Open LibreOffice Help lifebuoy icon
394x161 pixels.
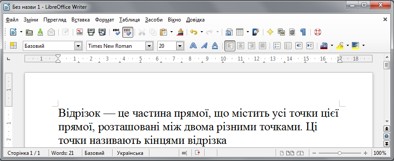point(318,32)
